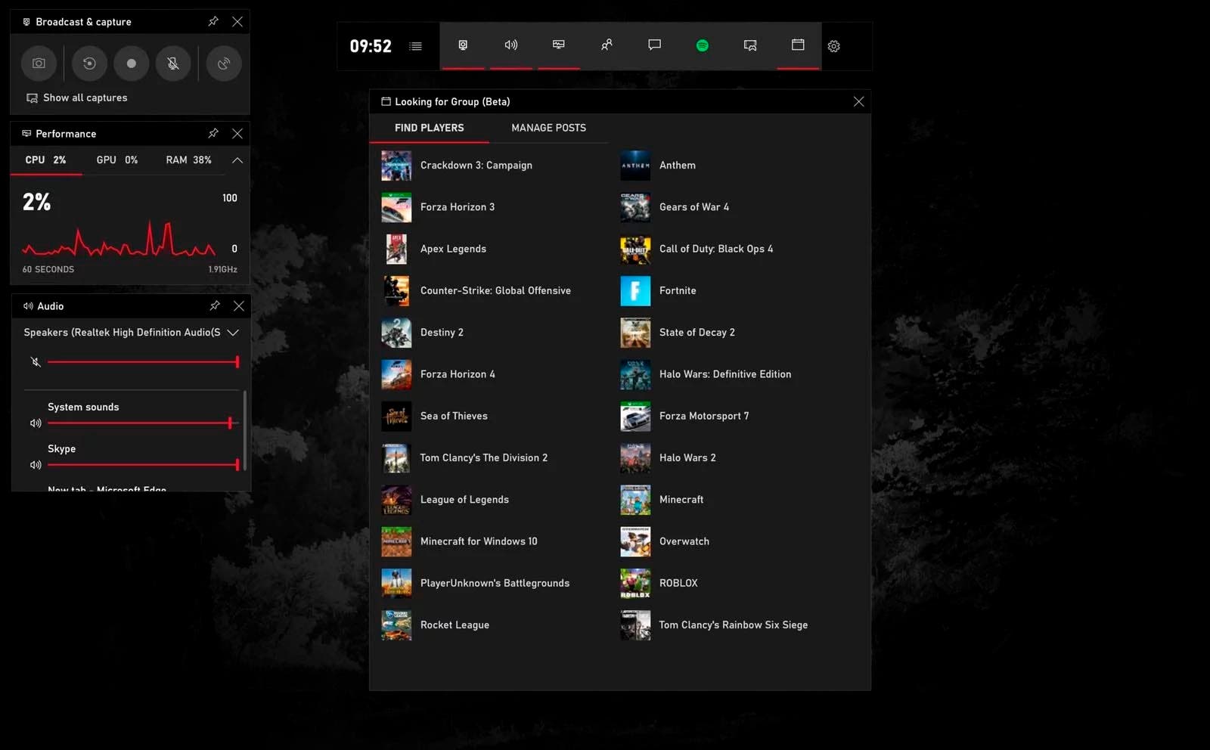Toggle the Performance widget in the top bar
Viewport: 1210px width, 750px height.
pyautogui.click(x=559, y=45)
